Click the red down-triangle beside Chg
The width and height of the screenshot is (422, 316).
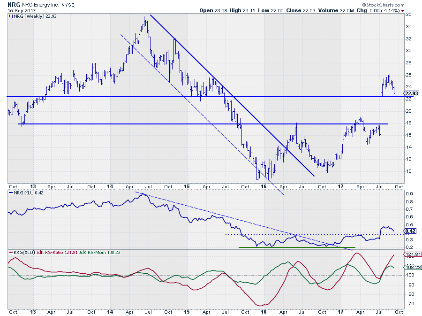click(403, 10)
